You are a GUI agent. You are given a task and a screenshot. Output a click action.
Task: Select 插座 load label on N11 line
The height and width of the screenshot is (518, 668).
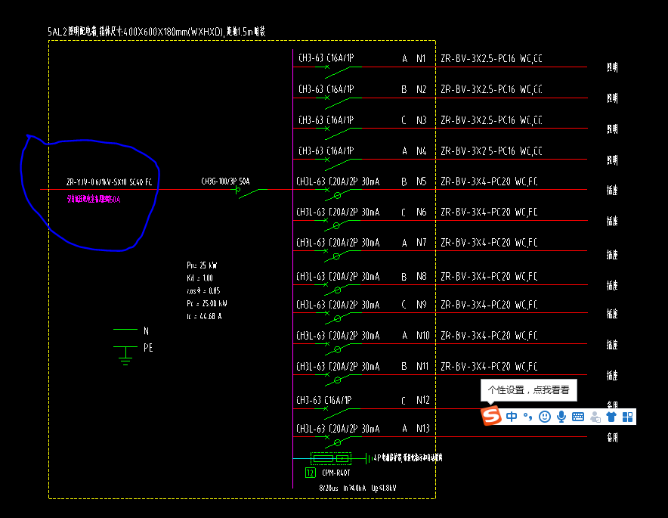point(612,376)
